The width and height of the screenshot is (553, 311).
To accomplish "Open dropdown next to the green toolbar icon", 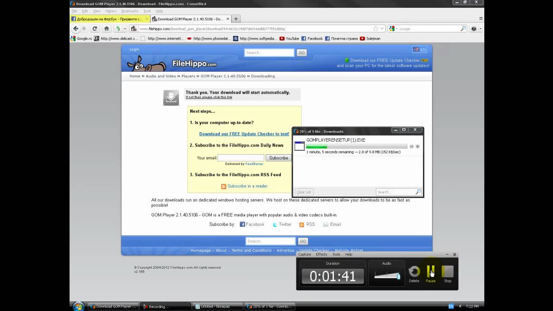I will [125, 29].
